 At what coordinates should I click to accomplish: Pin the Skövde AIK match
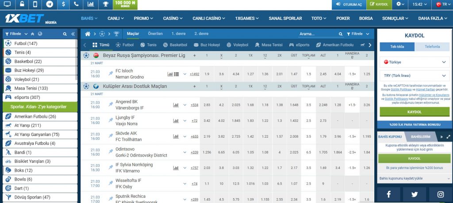point(111,136)
